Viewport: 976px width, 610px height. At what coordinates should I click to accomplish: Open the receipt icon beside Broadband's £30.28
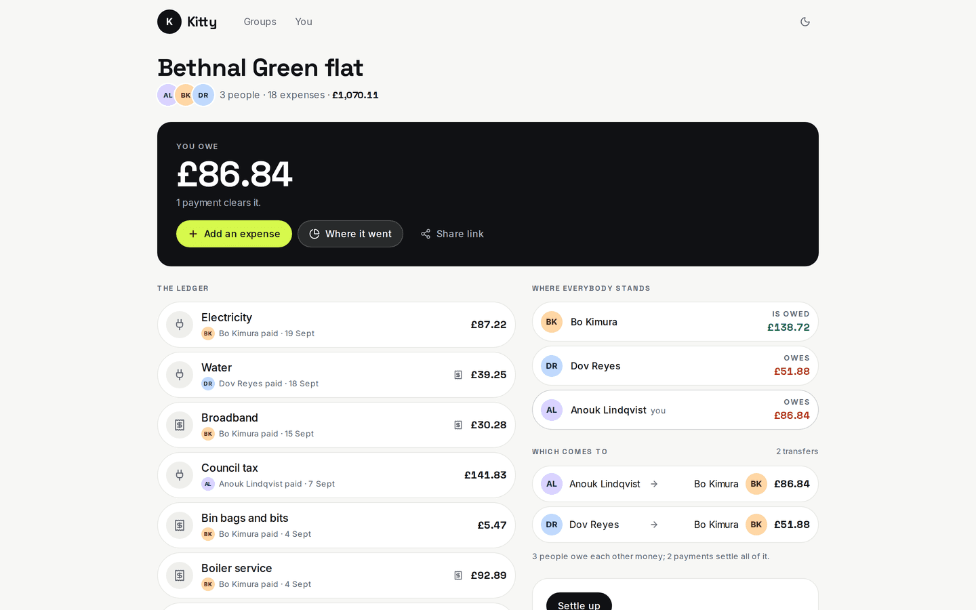coord(458,425)
